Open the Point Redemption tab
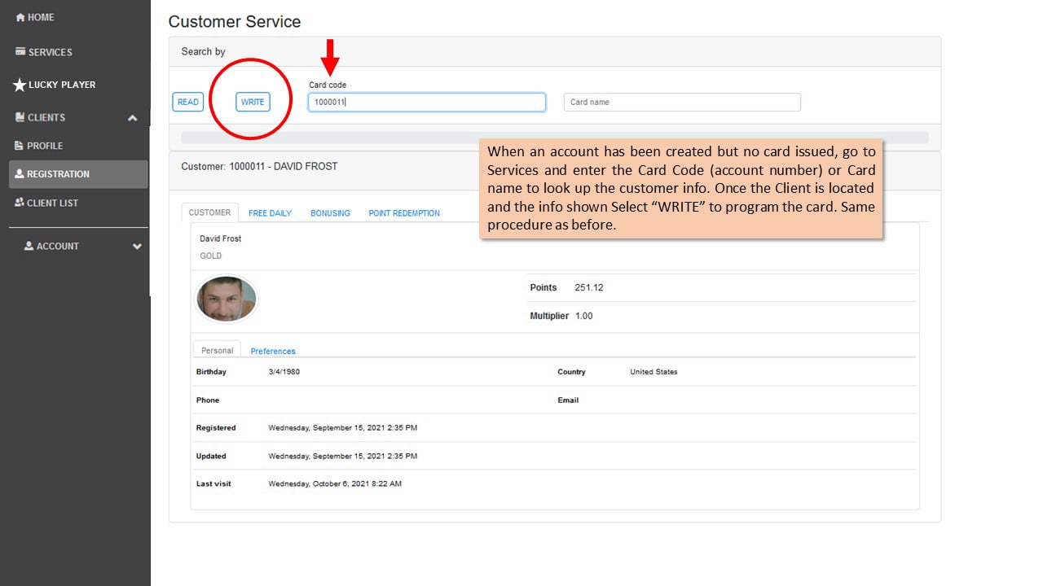 (404, 213)
